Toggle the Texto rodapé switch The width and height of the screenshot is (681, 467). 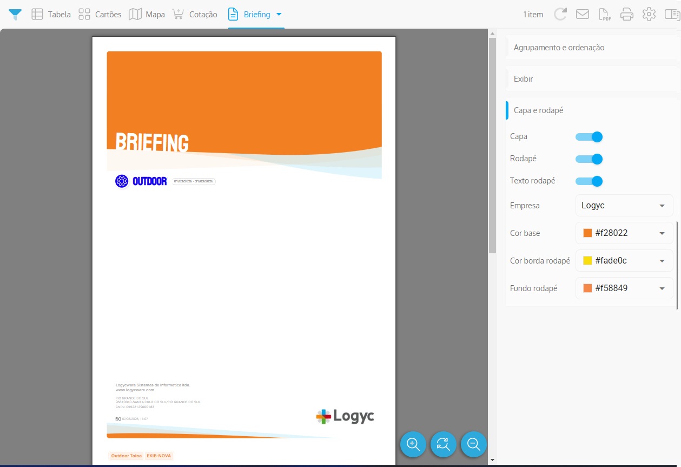click(589, 181)
